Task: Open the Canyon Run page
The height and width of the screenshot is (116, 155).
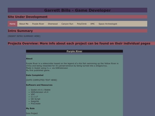Action: 67,24
